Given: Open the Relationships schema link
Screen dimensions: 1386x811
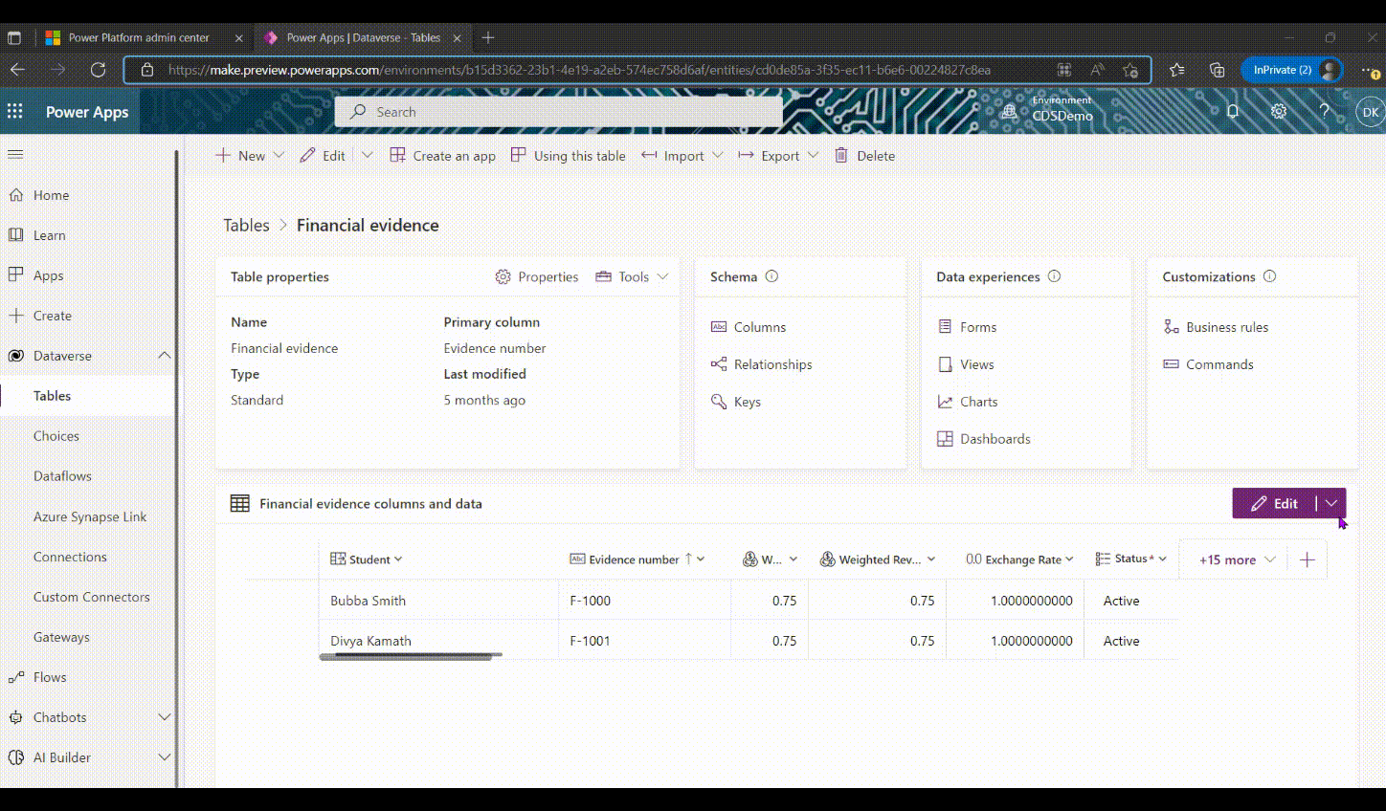Looking at the screenshot, I should click(772, 364).
